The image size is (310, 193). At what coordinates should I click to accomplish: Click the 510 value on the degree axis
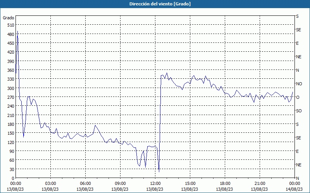tap(11, 25)
